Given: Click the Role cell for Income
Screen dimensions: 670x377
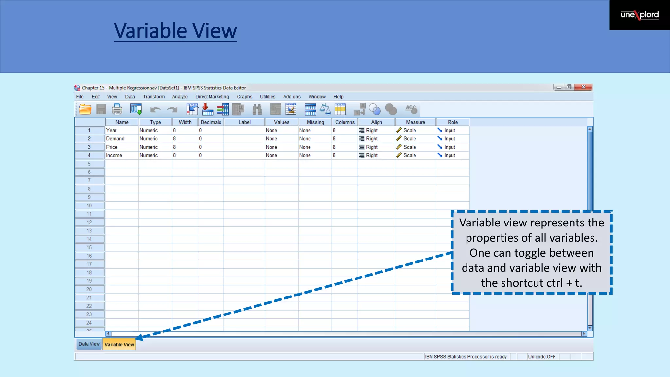Looking at the screenshot, I should [x=452, y=155].
